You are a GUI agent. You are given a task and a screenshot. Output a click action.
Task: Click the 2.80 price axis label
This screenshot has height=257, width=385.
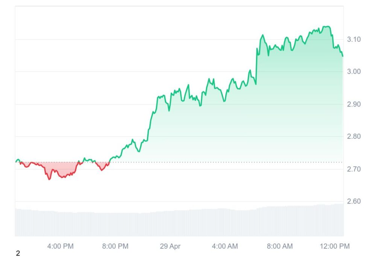[x=353, y=137]
